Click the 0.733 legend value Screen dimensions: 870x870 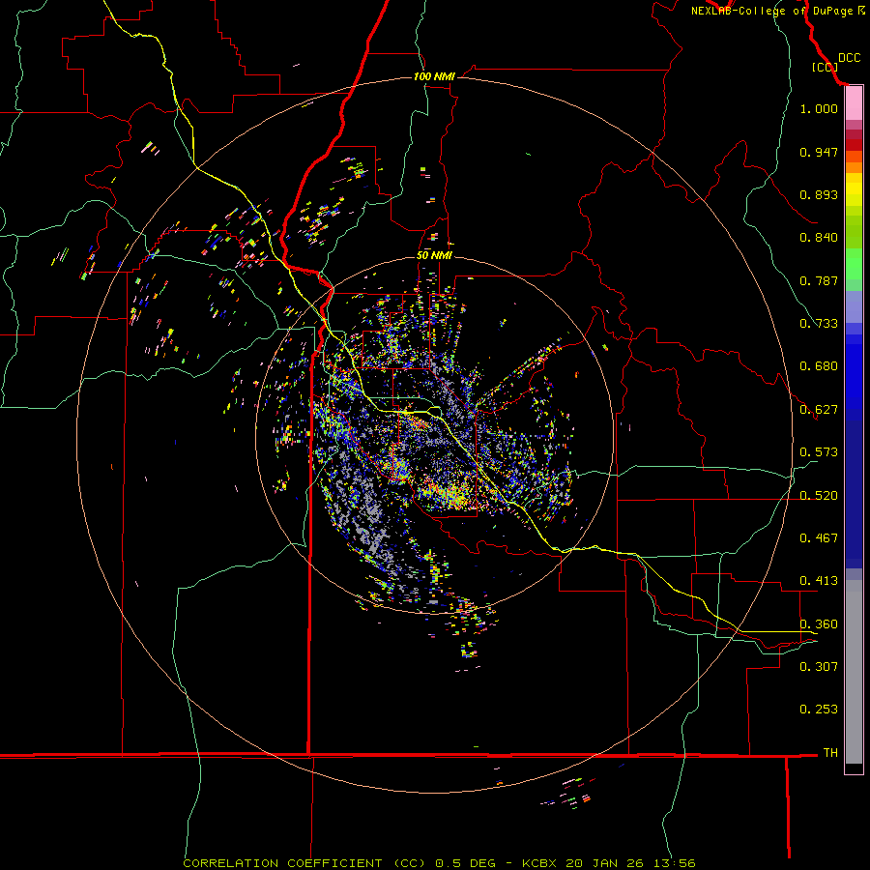click(819, 324)
